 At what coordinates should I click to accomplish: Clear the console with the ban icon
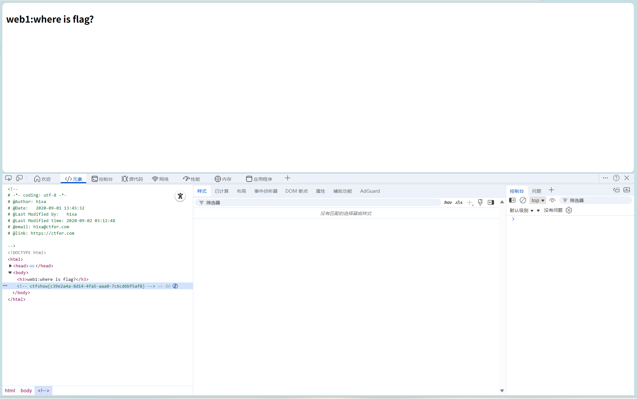523,200
